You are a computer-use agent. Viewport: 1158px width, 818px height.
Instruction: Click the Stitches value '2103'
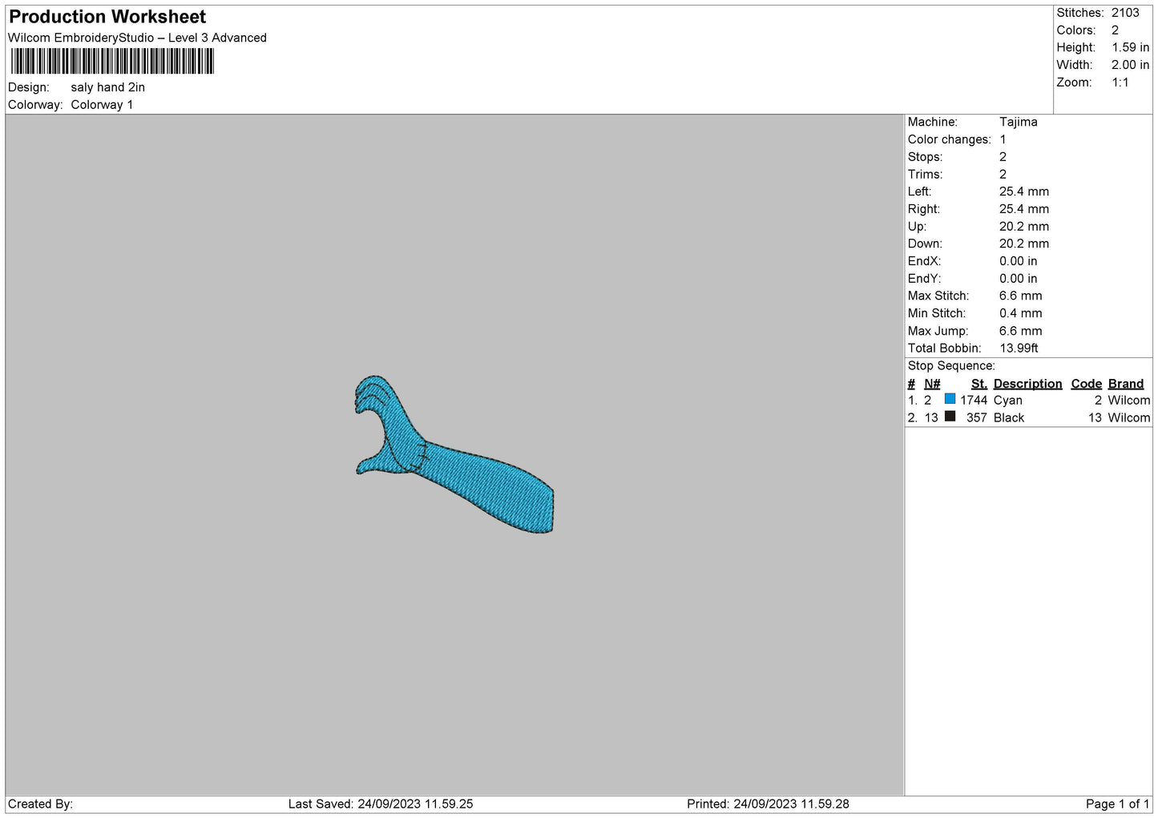(x=1125, y=13)
